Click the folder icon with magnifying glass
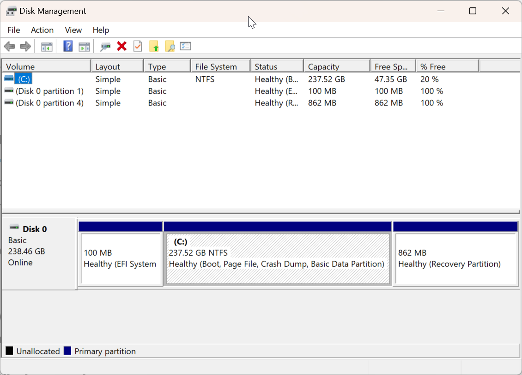522x375 pixels. [x=170, y=46]
